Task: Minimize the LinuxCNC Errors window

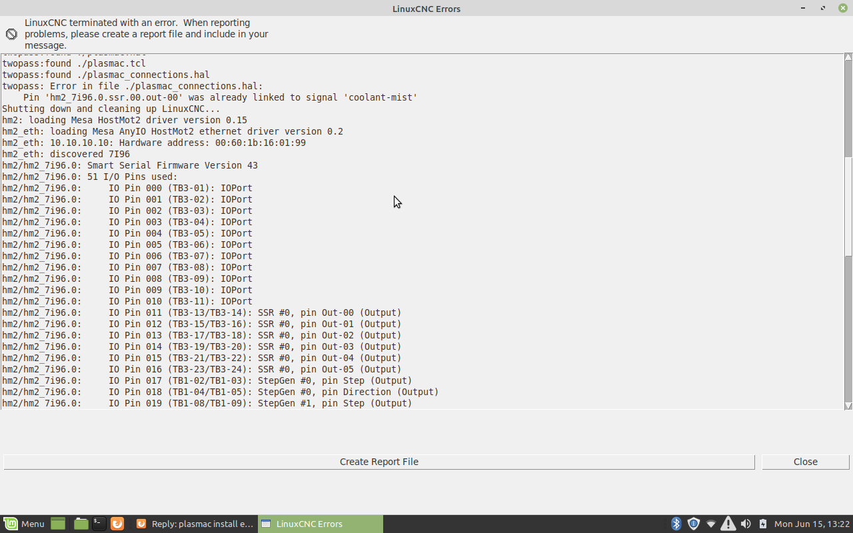Action: [803, 8]
